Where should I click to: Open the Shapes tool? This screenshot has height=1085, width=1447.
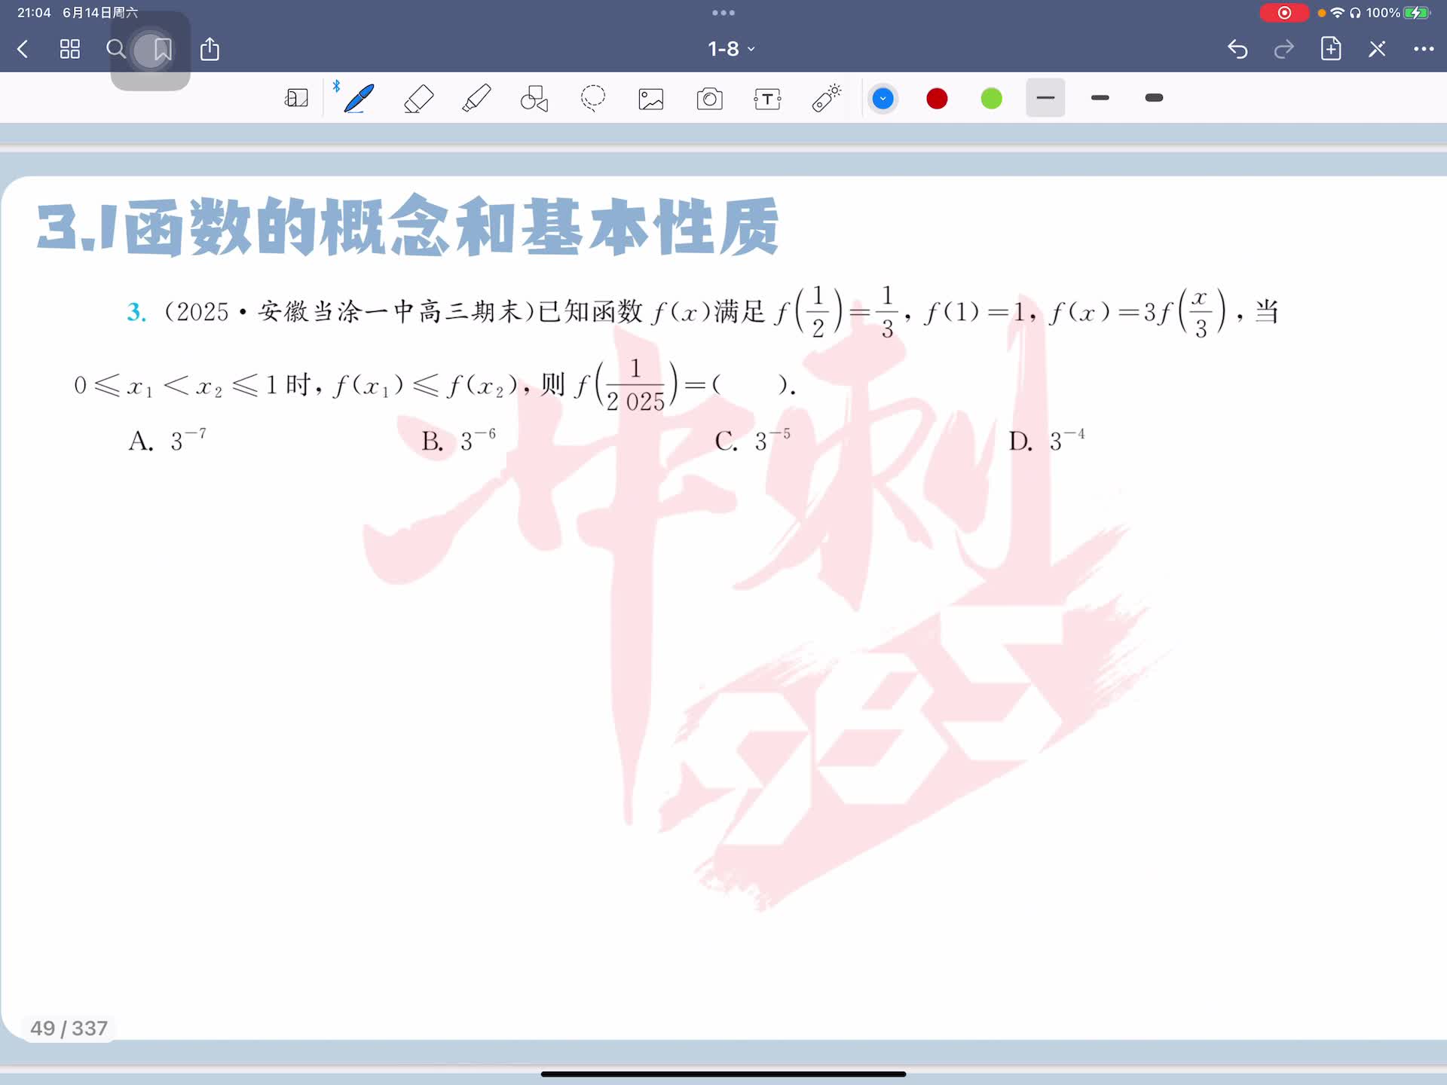coord(534,99)
